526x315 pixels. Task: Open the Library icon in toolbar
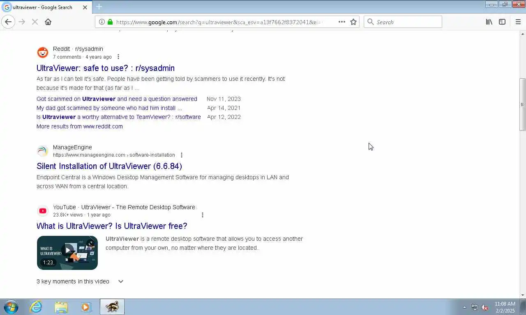click(489, 22)
